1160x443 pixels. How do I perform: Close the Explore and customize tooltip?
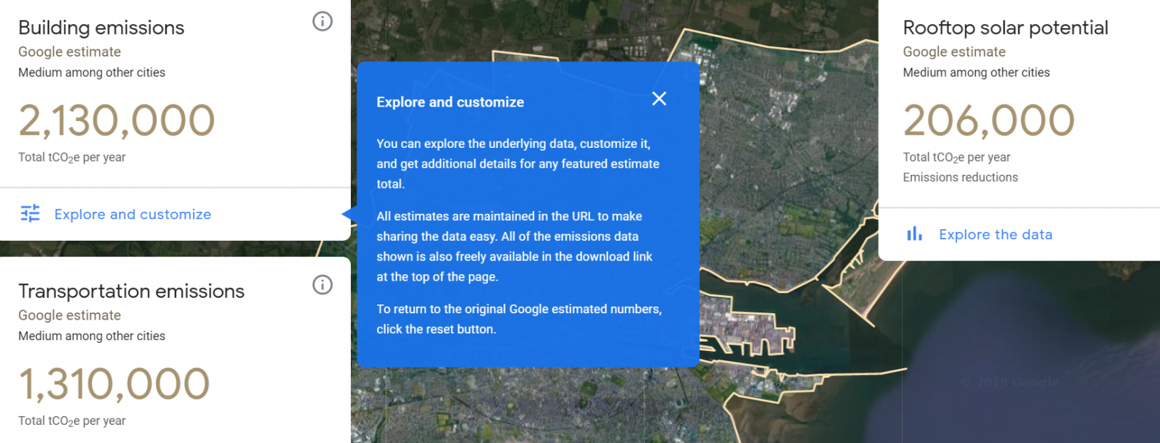click(x=659, y=99)
